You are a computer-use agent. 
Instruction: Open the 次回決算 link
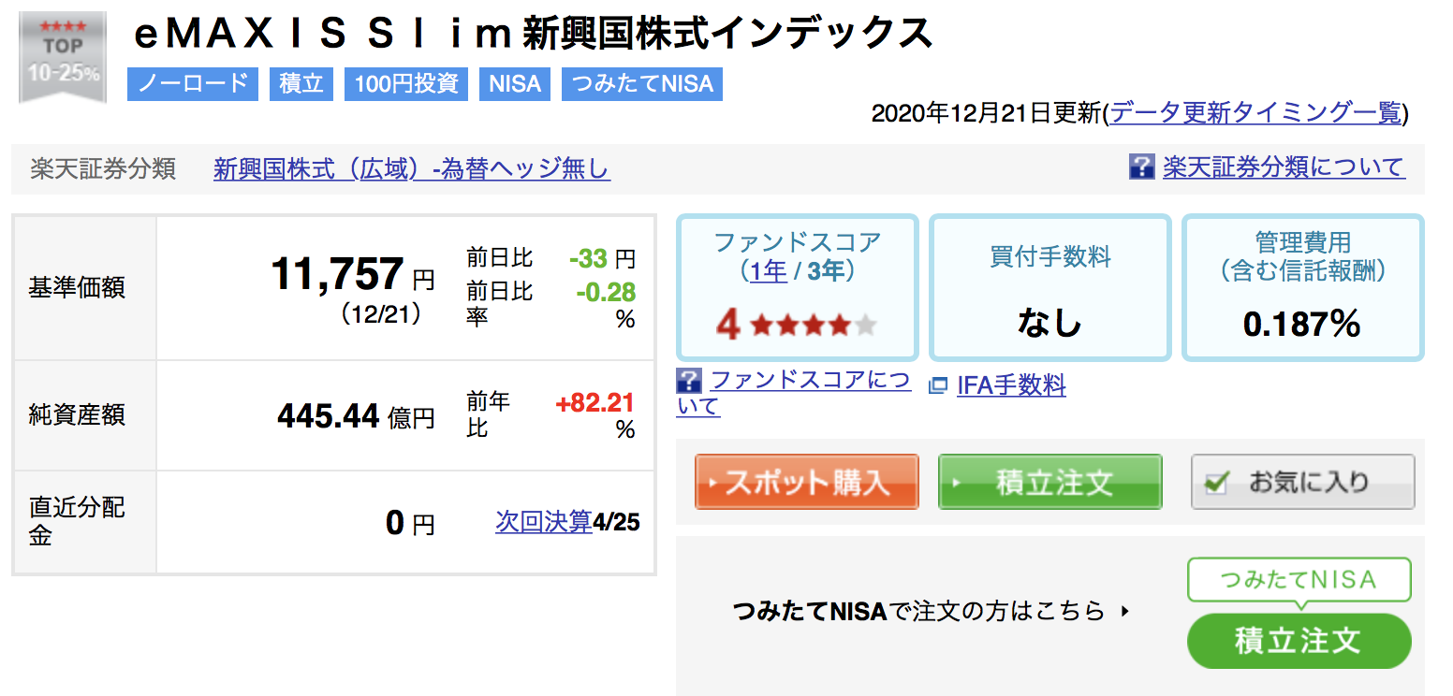(544, 521)
